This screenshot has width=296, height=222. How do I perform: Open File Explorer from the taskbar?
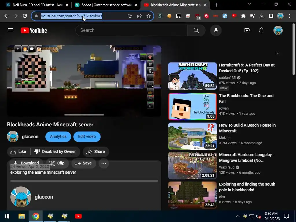point(21,216)
